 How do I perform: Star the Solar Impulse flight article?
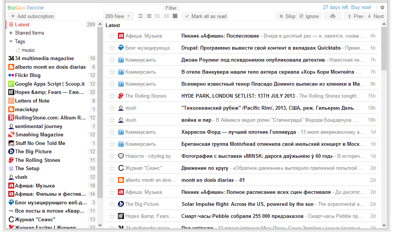(x=112, y=204)
